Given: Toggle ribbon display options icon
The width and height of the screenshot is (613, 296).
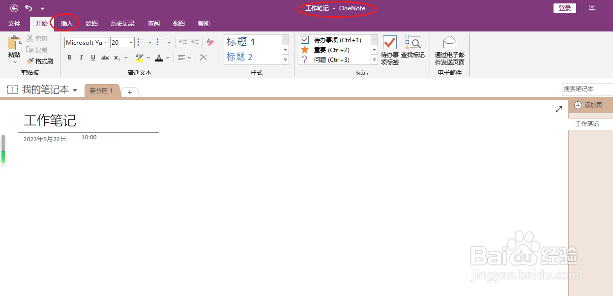Looking at the screenshot, I should click(x=592, y=8).
